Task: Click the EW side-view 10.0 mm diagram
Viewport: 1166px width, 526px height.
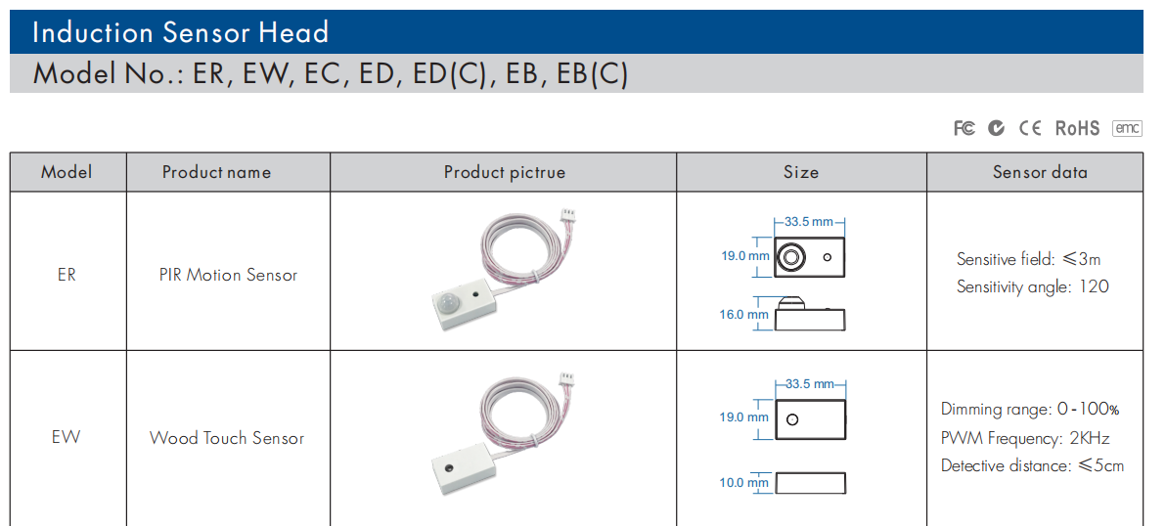Action: 783,482
